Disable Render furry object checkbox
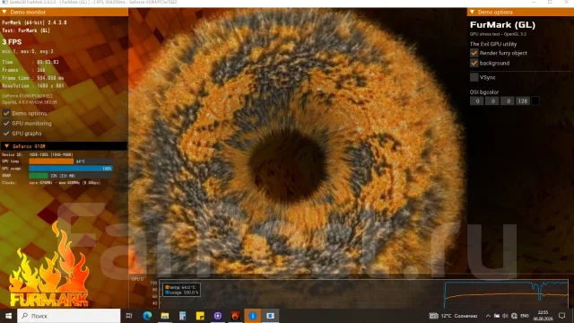The image size is (574, 323). point(474,53)
